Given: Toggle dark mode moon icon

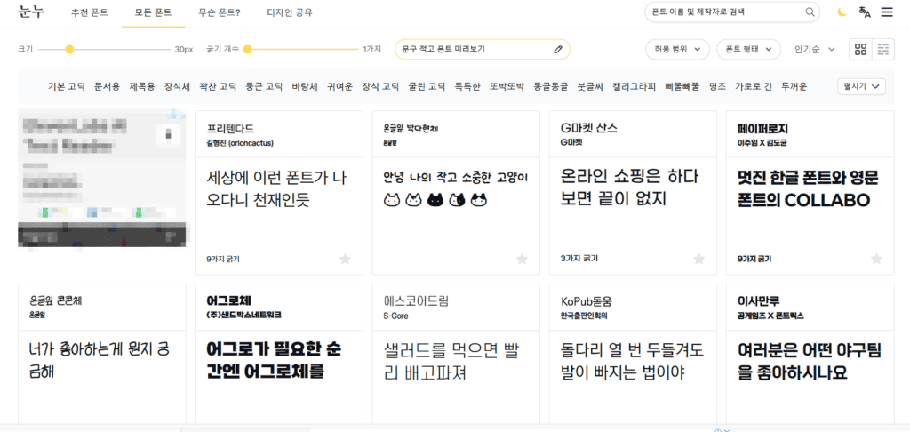Looking at the screenshot, I should (842, 12).
